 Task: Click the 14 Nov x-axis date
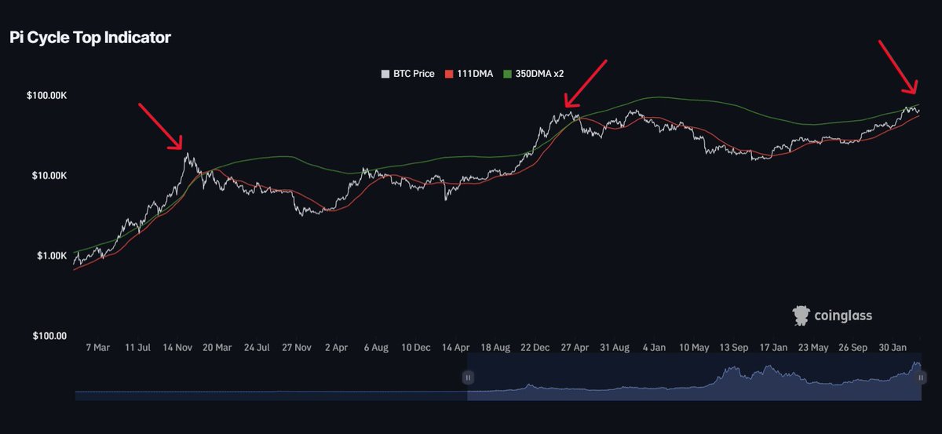click(x=178, y=347)
